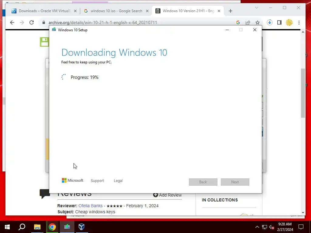The width and height of the screenshot is (311, 233).
Task: Switch to Downloads Oracle VM VirtualBox tab
Action: pyautogui.click(x=44, y=11)
